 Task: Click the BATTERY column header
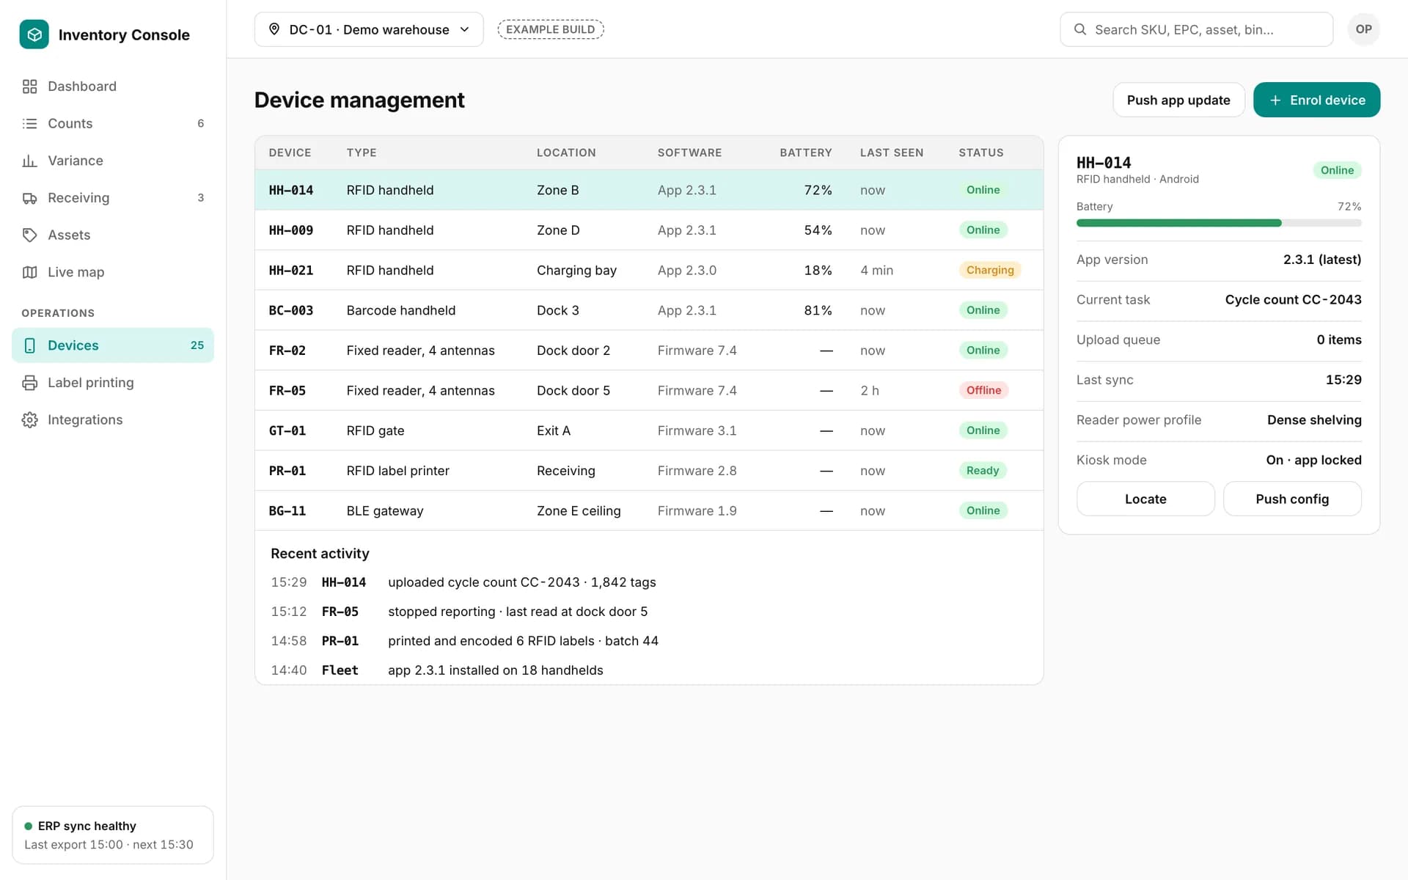(x=805, y=153)
